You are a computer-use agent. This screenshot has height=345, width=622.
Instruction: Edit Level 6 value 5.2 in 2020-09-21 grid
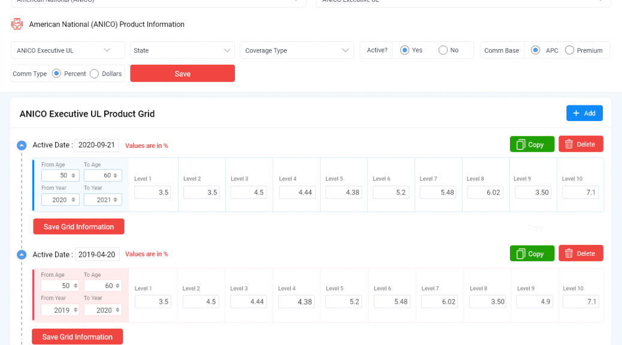pyautogui.click(x=391, y=192)
